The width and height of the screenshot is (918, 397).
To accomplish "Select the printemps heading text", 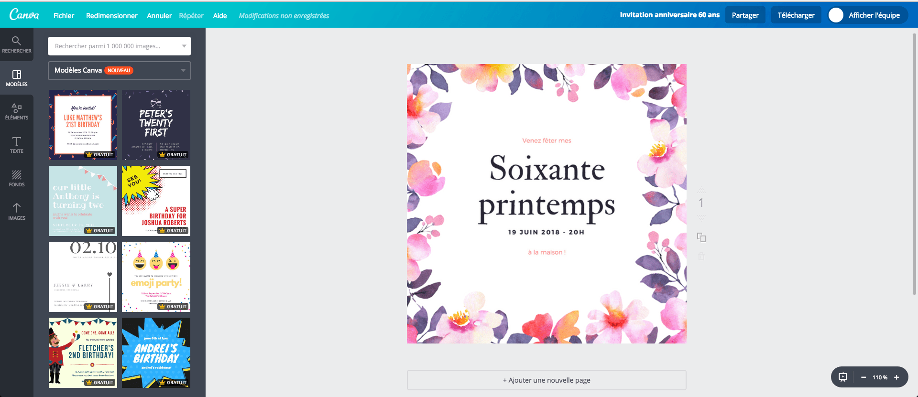I will coord(546,206).
